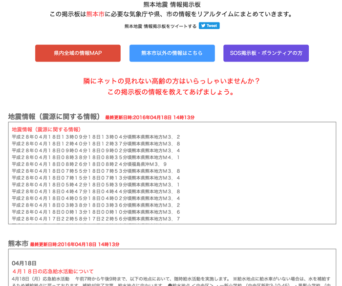Select the 07時55分 M3.8 earthquake row
This screenshot has height=286, width=342.
tap(96, 171)
